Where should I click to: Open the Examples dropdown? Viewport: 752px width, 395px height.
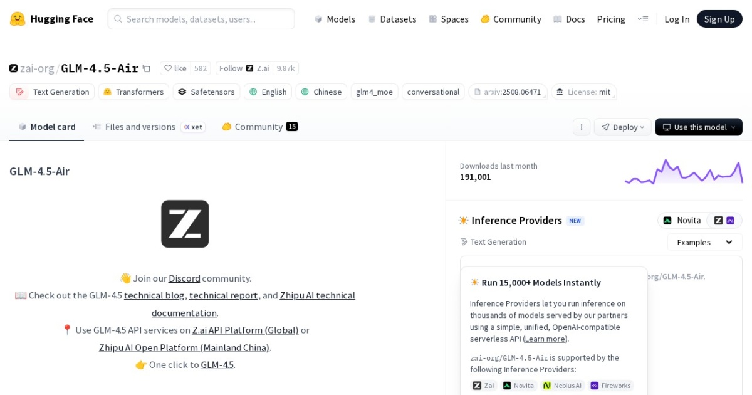point(704,241)
